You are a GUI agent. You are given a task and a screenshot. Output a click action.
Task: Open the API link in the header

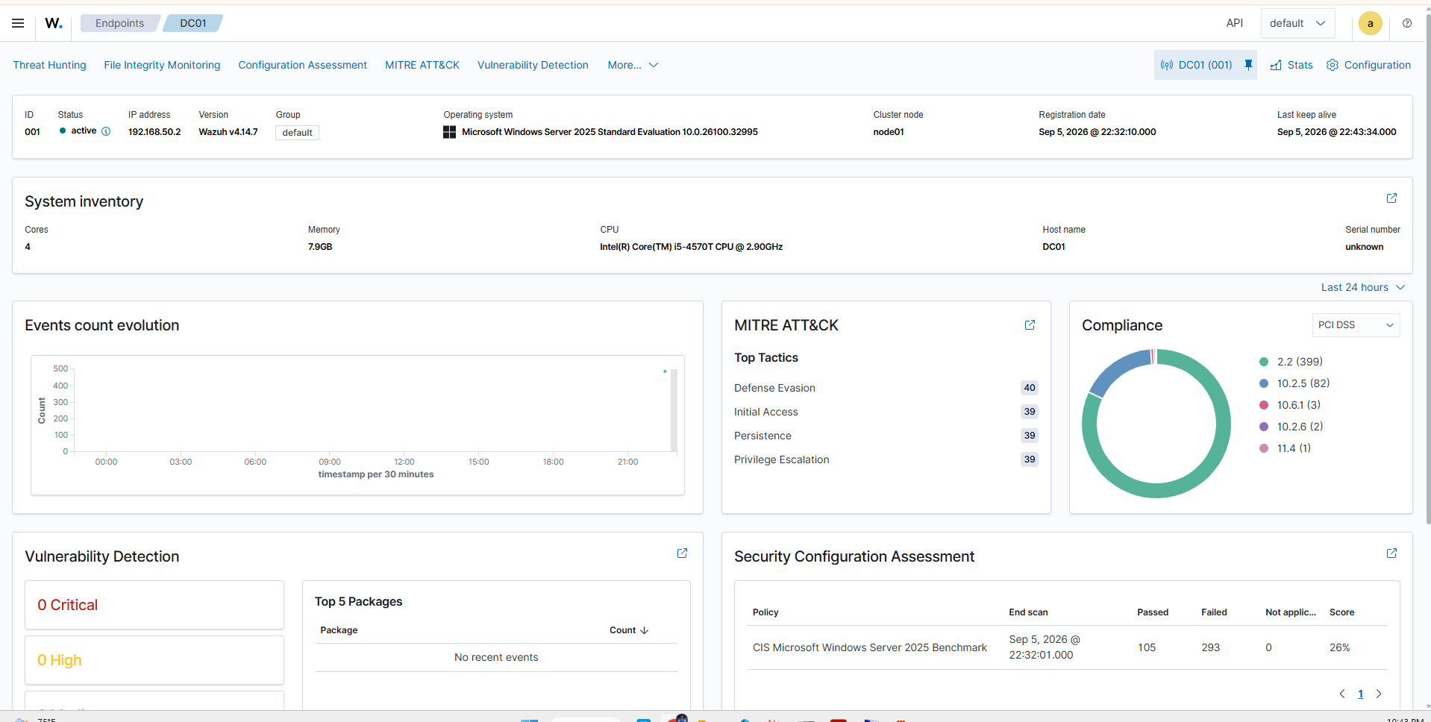(1235, 23)
